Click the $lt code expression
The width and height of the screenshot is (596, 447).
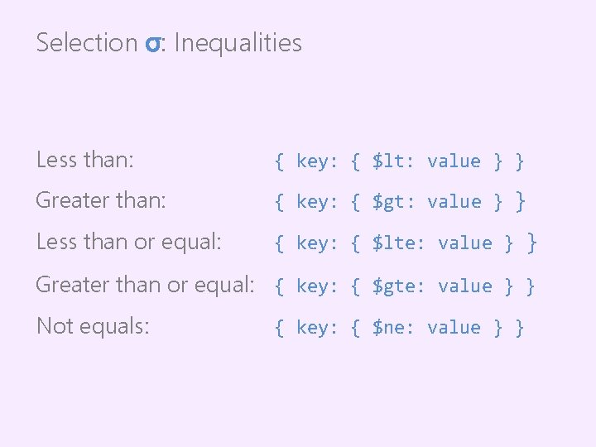click(399, 161)
